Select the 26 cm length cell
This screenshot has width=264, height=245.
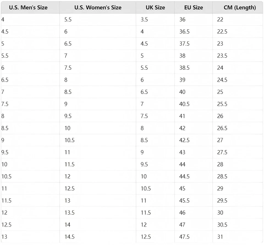[x=220, y=116]
